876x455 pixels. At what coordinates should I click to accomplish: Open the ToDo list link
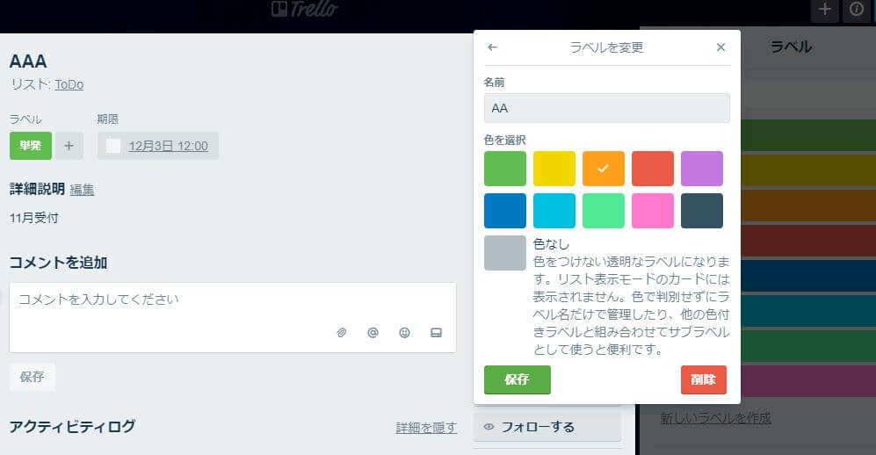(x=69, y=84)
